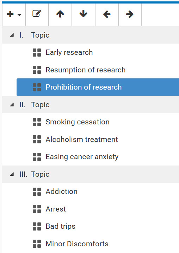
Task: Collapse the II. Topic section
Action: tap(12, 105)
